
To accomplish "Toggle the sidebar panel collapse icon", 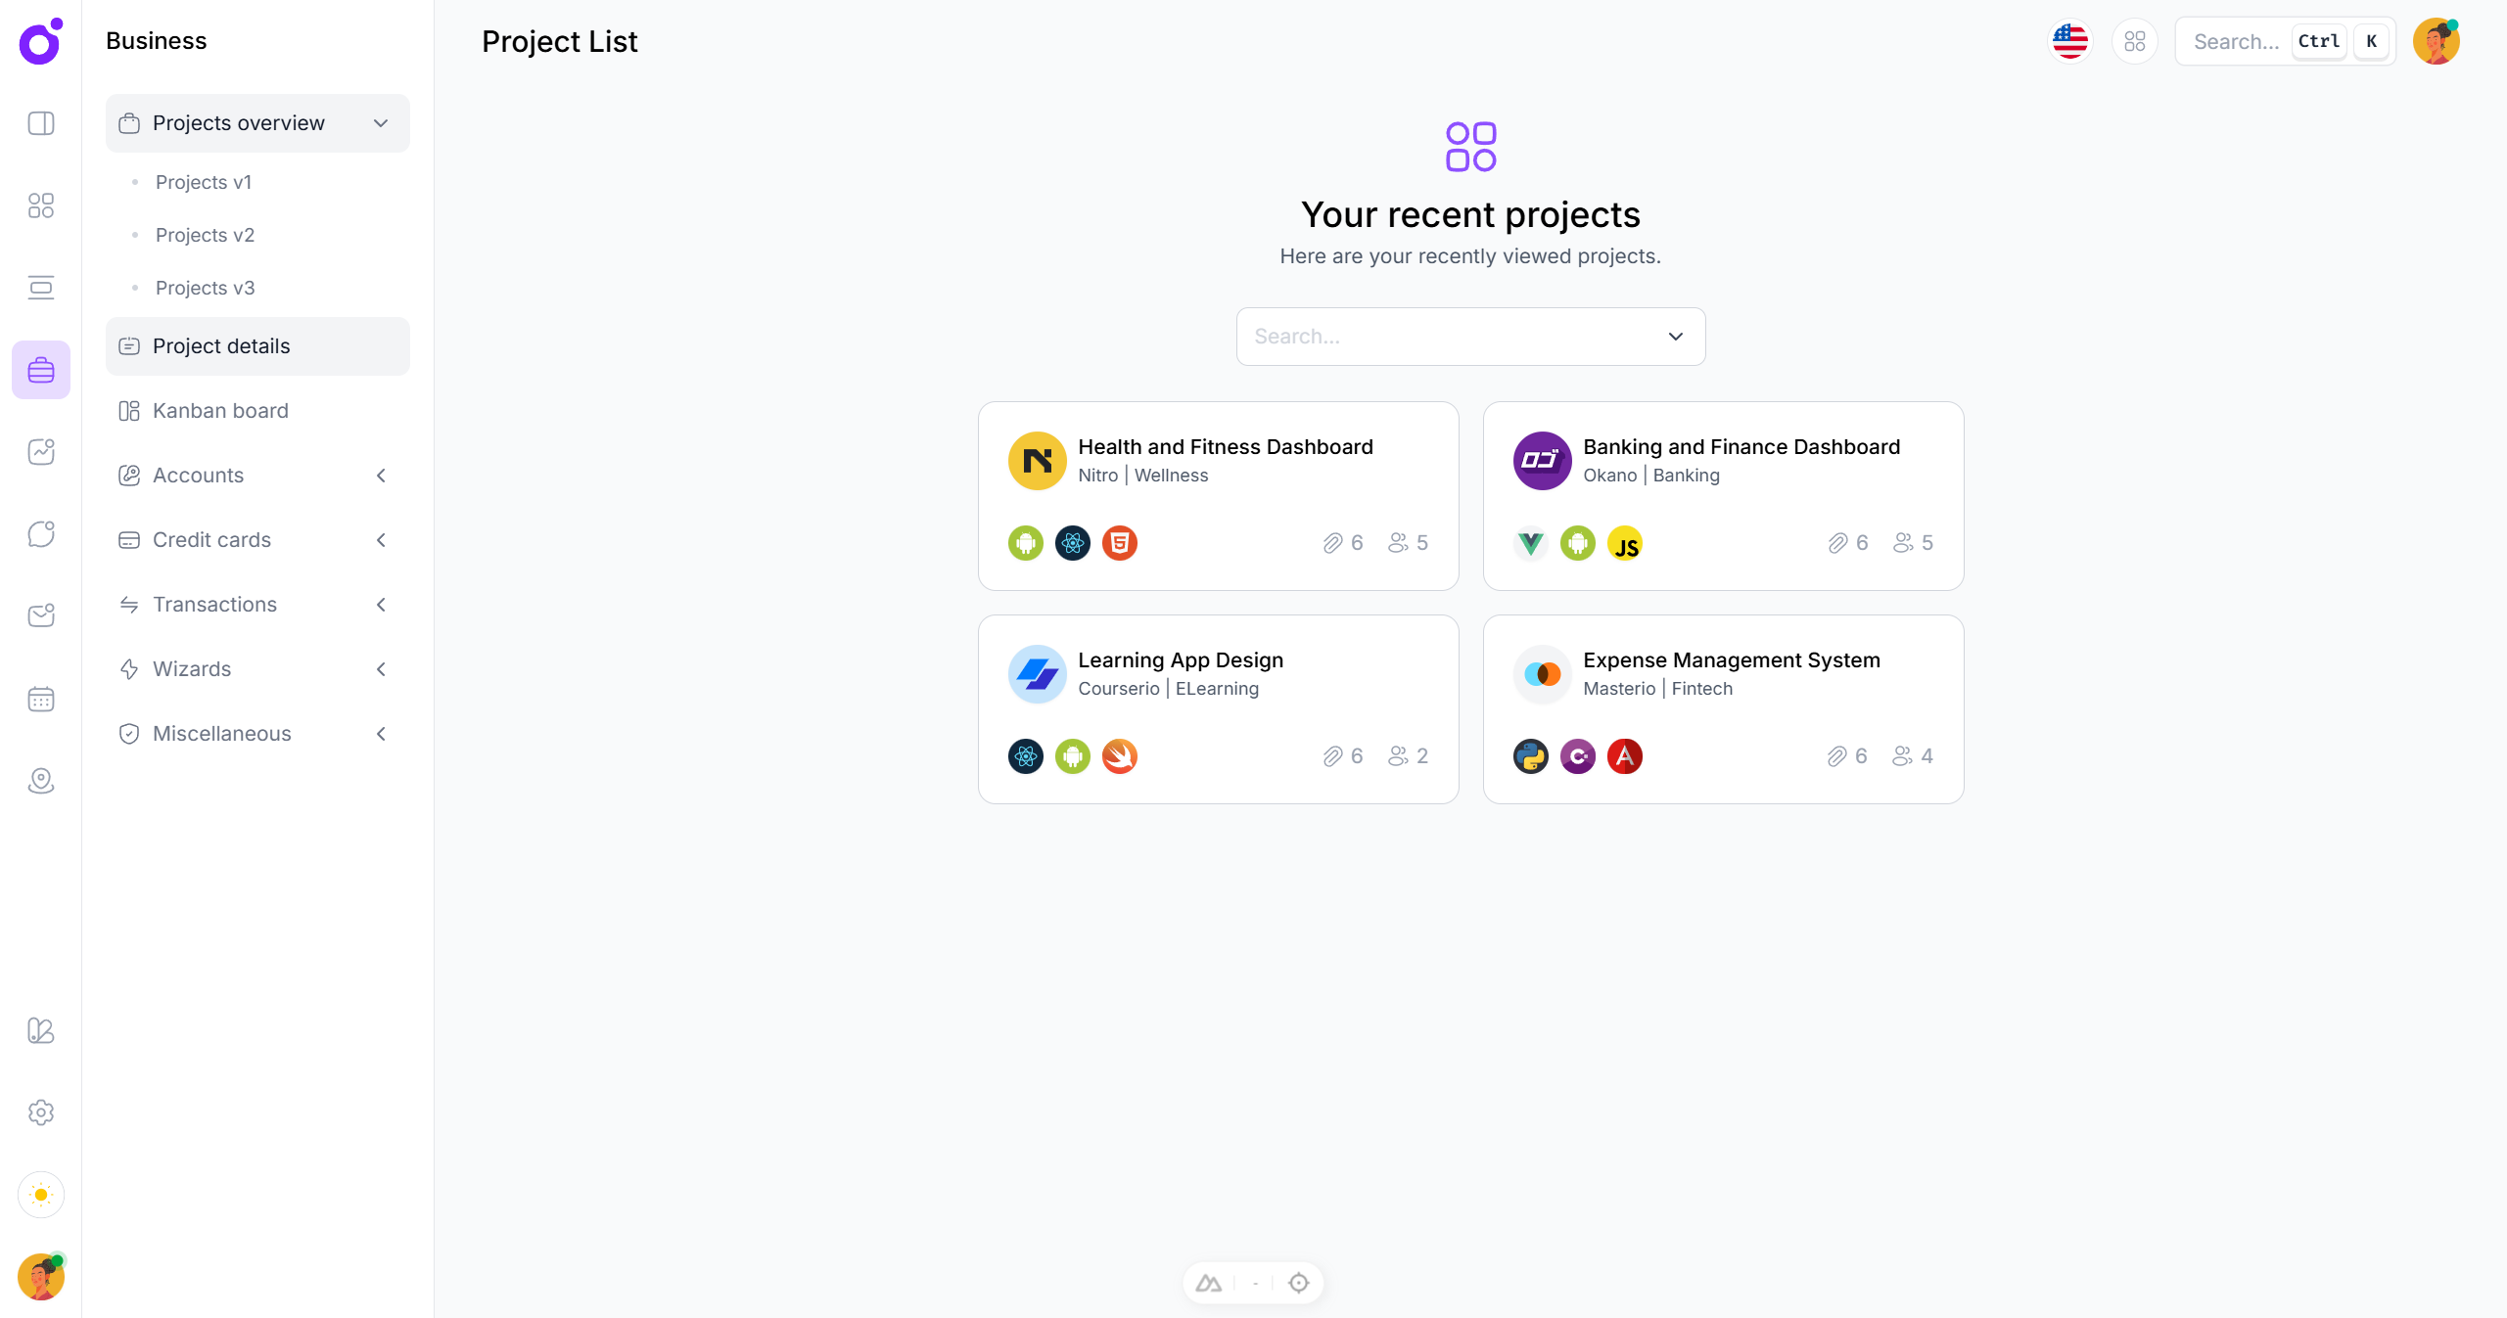I will [x=40, y=123].
